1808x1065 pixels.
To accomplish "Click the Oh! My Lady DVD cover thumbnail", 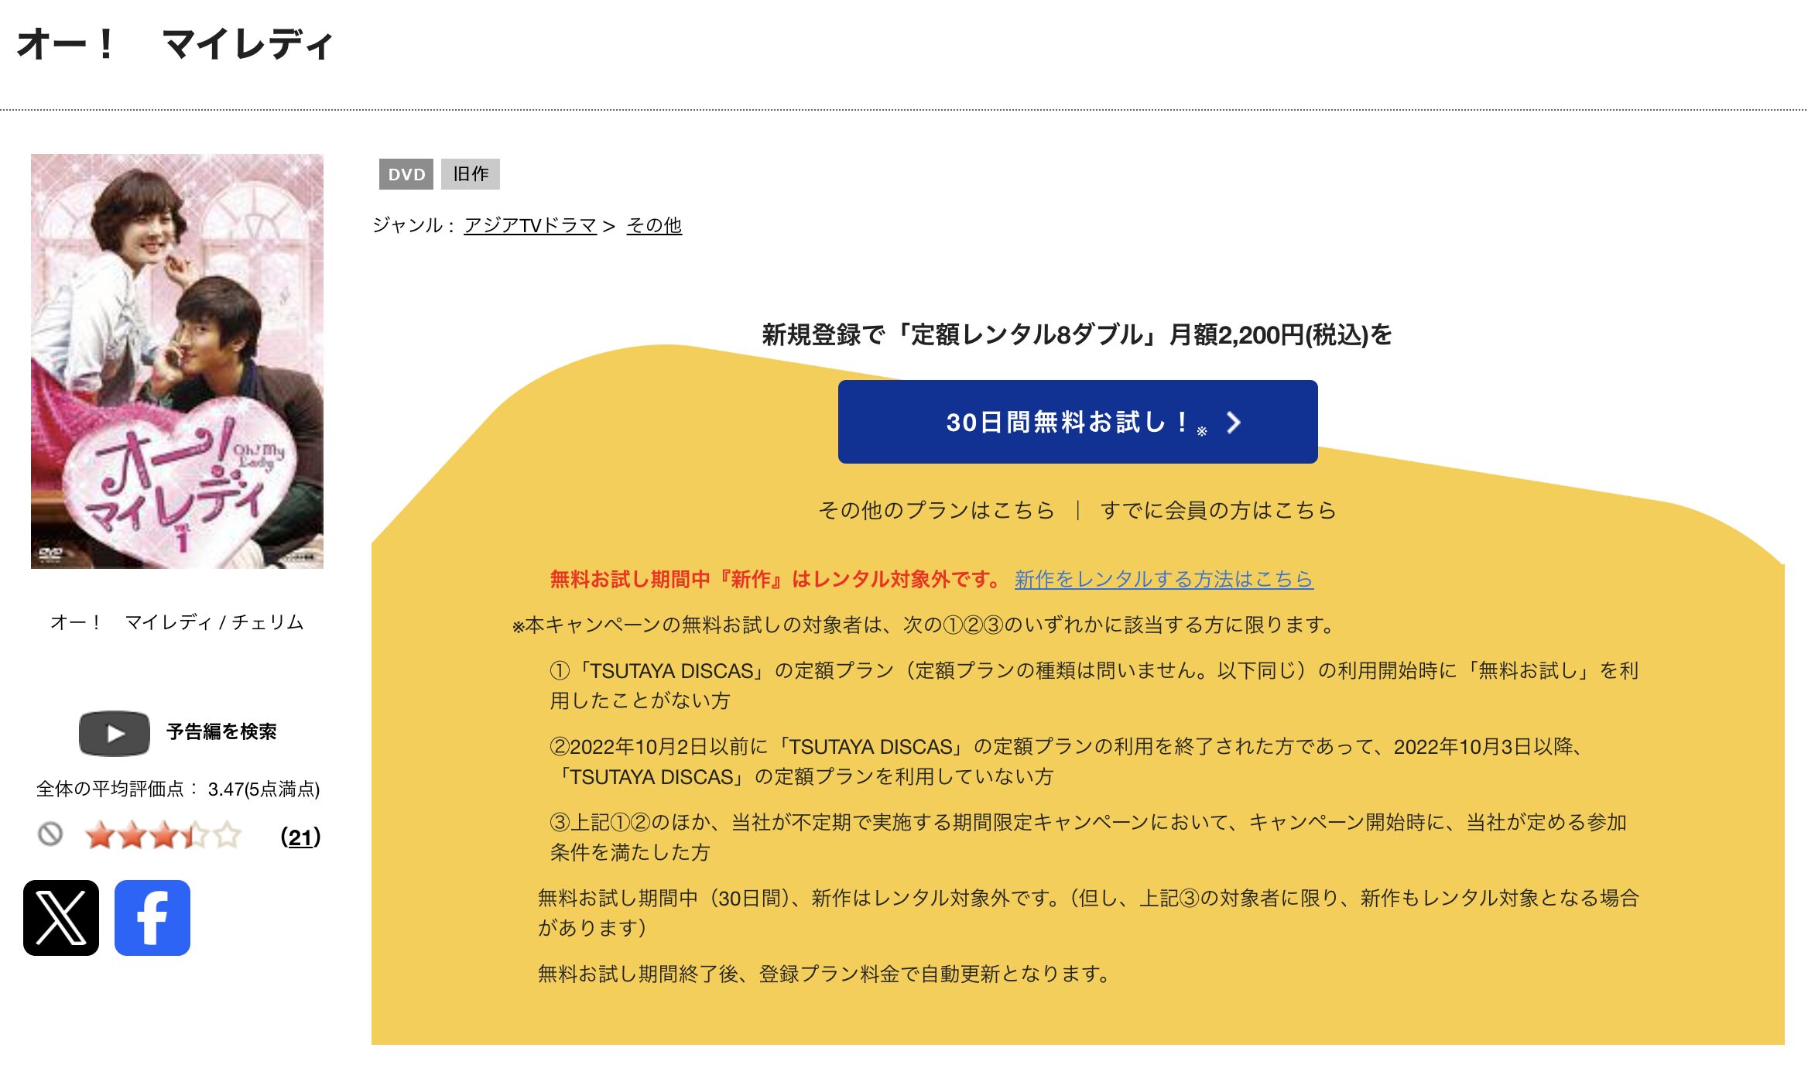I will click(177, 361).
